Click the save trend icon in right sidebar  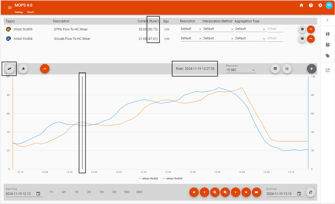327,34
